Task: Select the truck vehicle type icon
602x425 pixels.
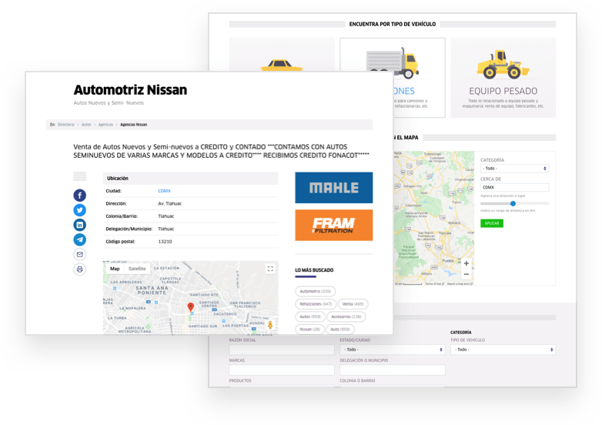Action: click(393, 63)
